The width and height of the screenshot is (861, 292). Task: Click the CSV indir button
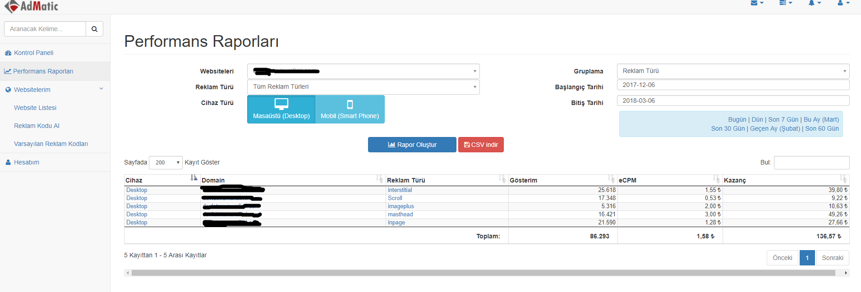[481, 145]
